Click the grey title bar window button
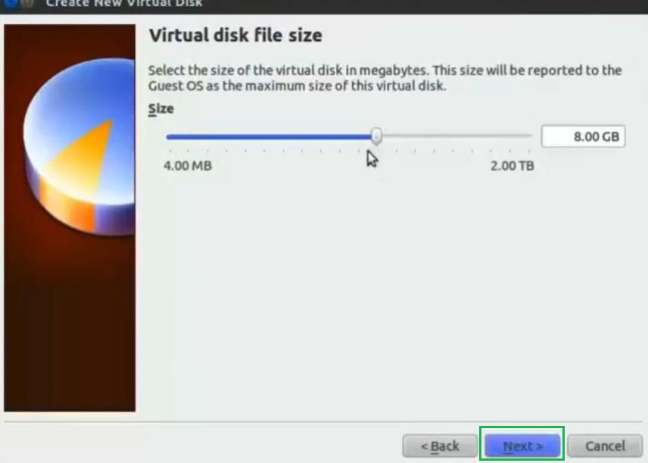The height and width of the screenshot is (463, 648). pos(26,3)
